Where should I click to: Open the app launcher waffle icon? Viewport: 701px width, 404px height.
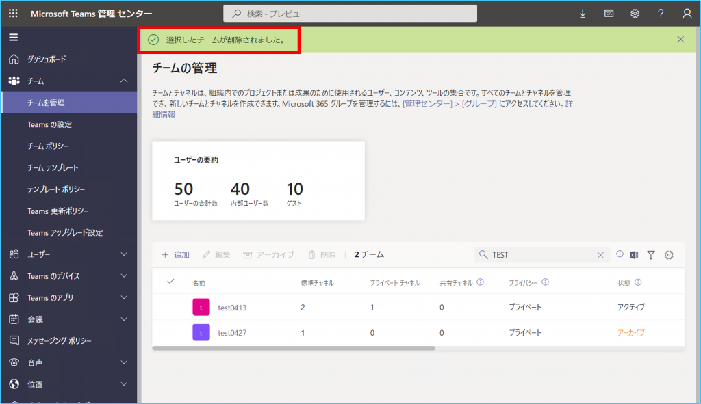click(x=13, y=14)
